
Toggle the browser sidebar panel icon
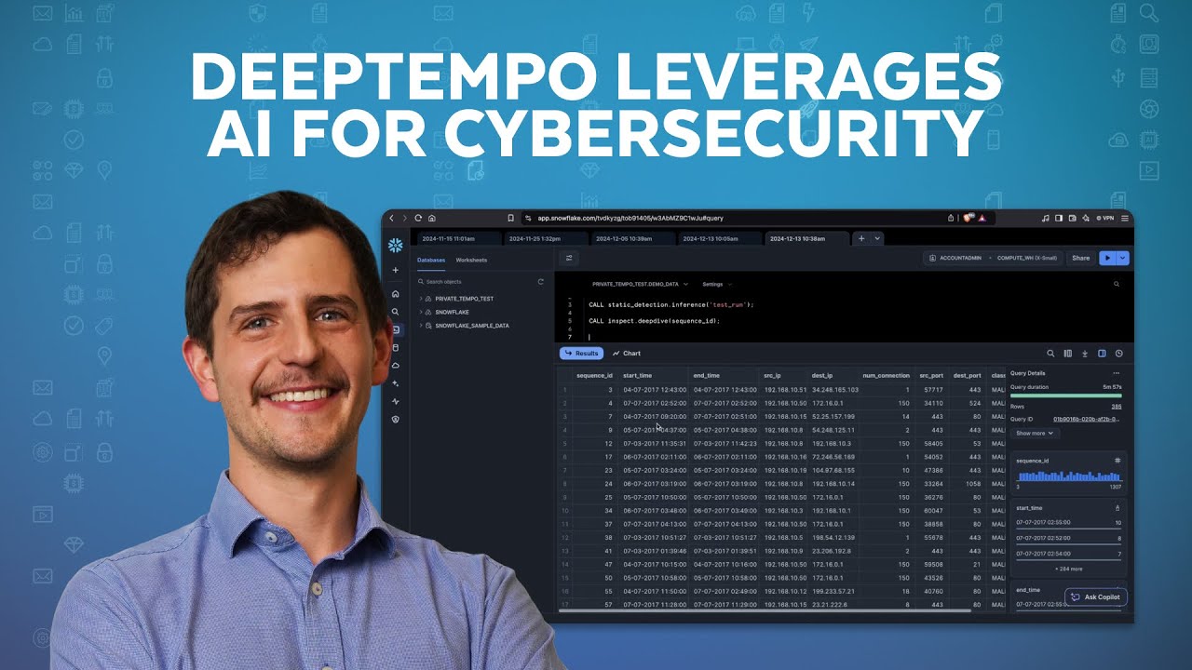1059,218
